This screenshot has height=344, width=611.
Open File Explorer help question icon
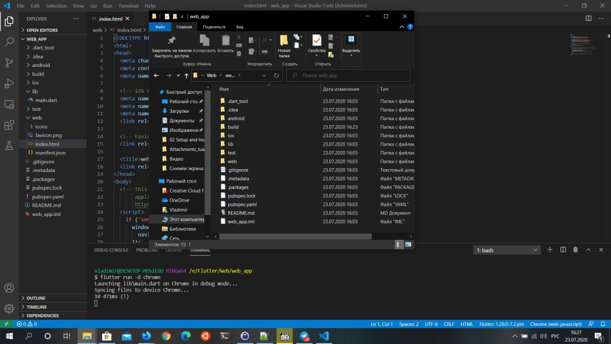click(x=410, y=27)
